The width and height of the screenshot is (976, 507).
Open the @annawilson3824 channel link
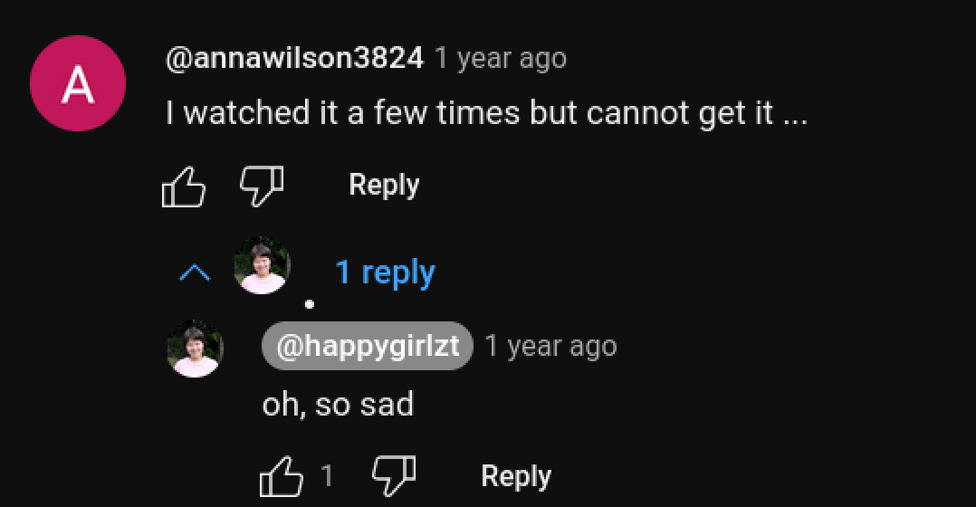tap(294, 59)
